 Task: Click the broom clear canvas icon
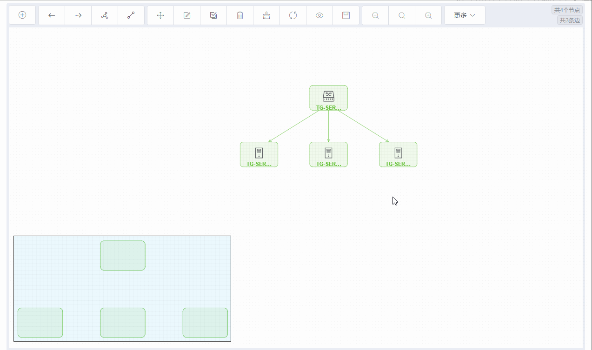click(x=266, y=15)
